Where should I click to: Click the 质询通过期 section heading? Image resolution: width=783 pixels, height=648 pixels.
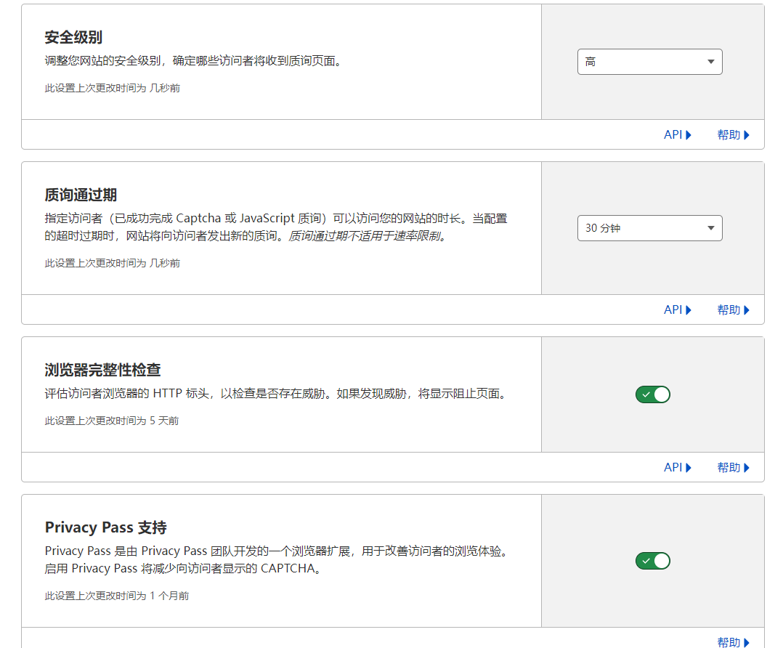click(x=81, y=195)
